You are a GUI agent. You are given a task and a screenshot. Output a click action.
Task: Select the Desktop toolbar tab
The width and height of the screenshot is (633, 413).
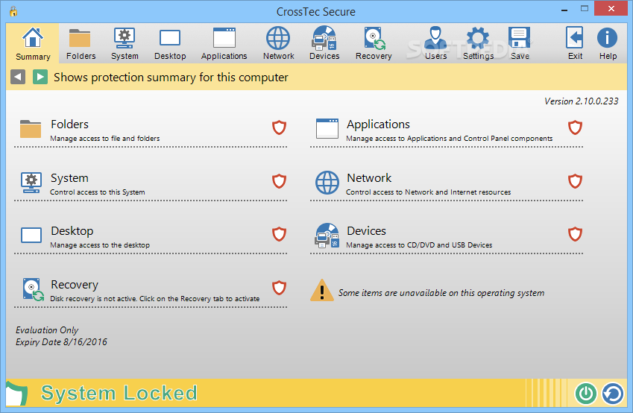coord(170,43)
